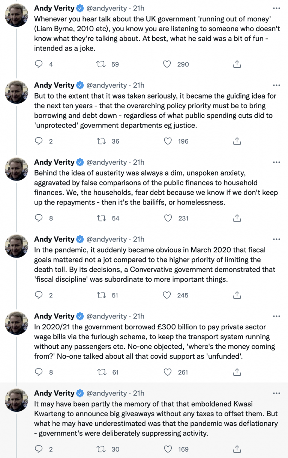Click the Andy Verity name on the last tweet
The image size is (288, 458).
pos(54,393)
